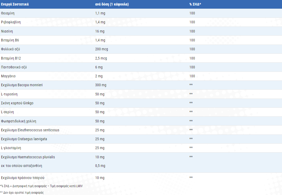Click the 'ανά δόση (1 κάψουλα)' header
Screen dimensions: 282x195
pos(112,4)
